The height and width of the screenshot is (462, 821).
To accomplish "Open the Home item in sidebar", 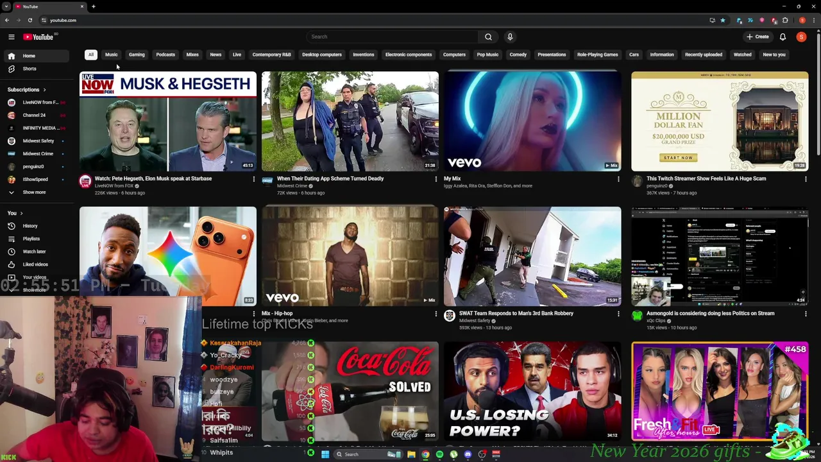I will (35, 56).
